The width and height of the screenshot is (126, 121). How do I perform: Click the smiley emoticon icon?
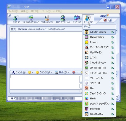(30, 72)
